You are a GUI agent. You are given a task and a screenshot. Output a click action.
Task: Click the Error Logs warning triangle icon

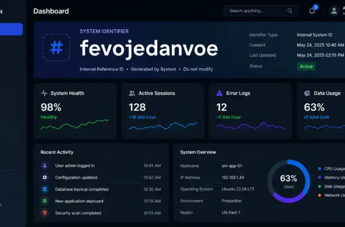(219, 93)
